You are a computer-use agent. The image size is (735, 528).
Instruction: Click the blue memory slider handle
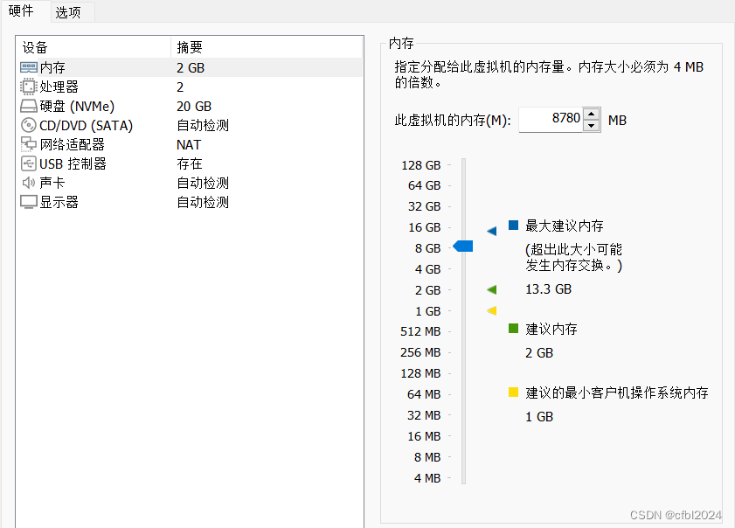(x=463, y=247)
